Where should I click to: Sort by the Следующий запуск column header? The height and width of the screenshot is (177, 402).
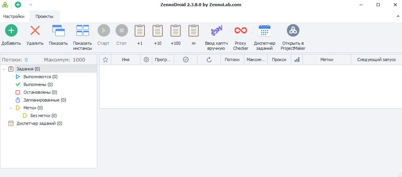coord(376,60)
